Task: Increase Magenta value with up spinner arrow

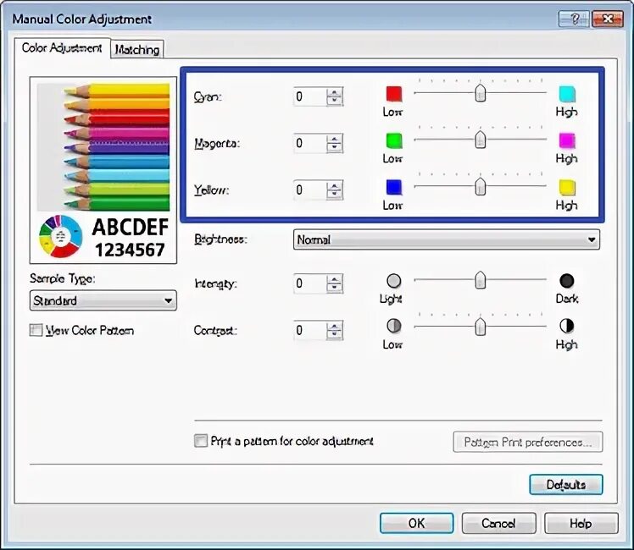Action: click(x=335, y=140)
